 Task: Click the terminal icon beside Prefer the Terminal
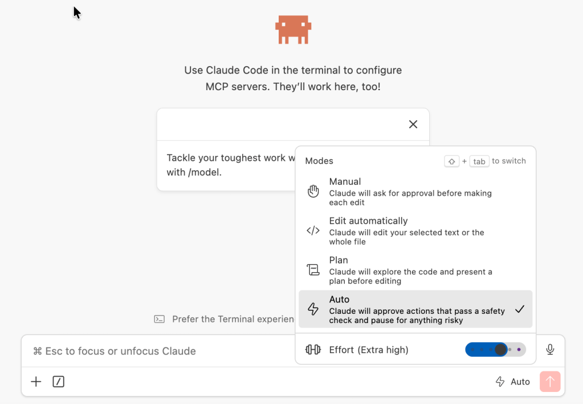pos(160,319)
